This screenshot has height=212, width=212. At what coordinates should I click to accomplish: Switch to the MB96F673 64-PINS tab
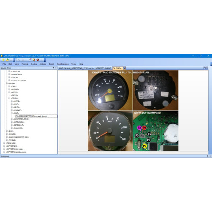(x=103, y=68)
